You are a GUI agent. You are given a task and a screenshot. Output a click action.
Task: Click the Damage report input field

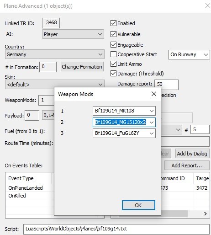[x=166, y=85]
